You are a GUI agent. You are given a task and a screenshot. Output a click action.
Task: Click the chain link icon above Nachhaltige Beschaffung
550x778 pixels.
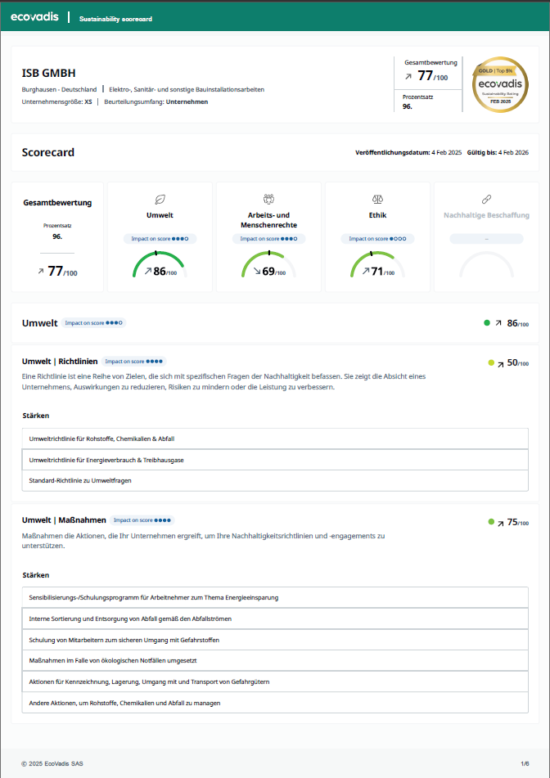[x=486, y=200]
